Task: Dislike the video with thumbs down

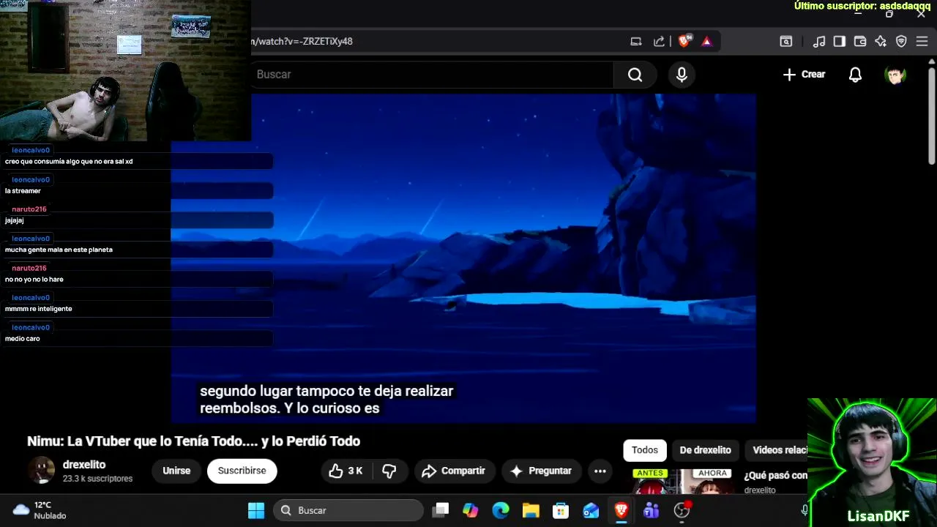Action: coord(389,471)
